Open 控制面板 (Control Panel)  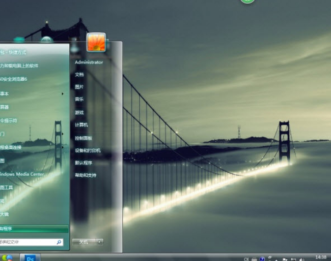click(x=84, y=138)
